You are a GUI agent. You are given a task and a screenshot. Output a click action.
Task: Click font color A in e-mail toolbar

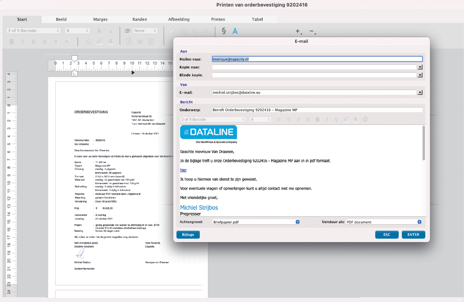pos(355,120)
